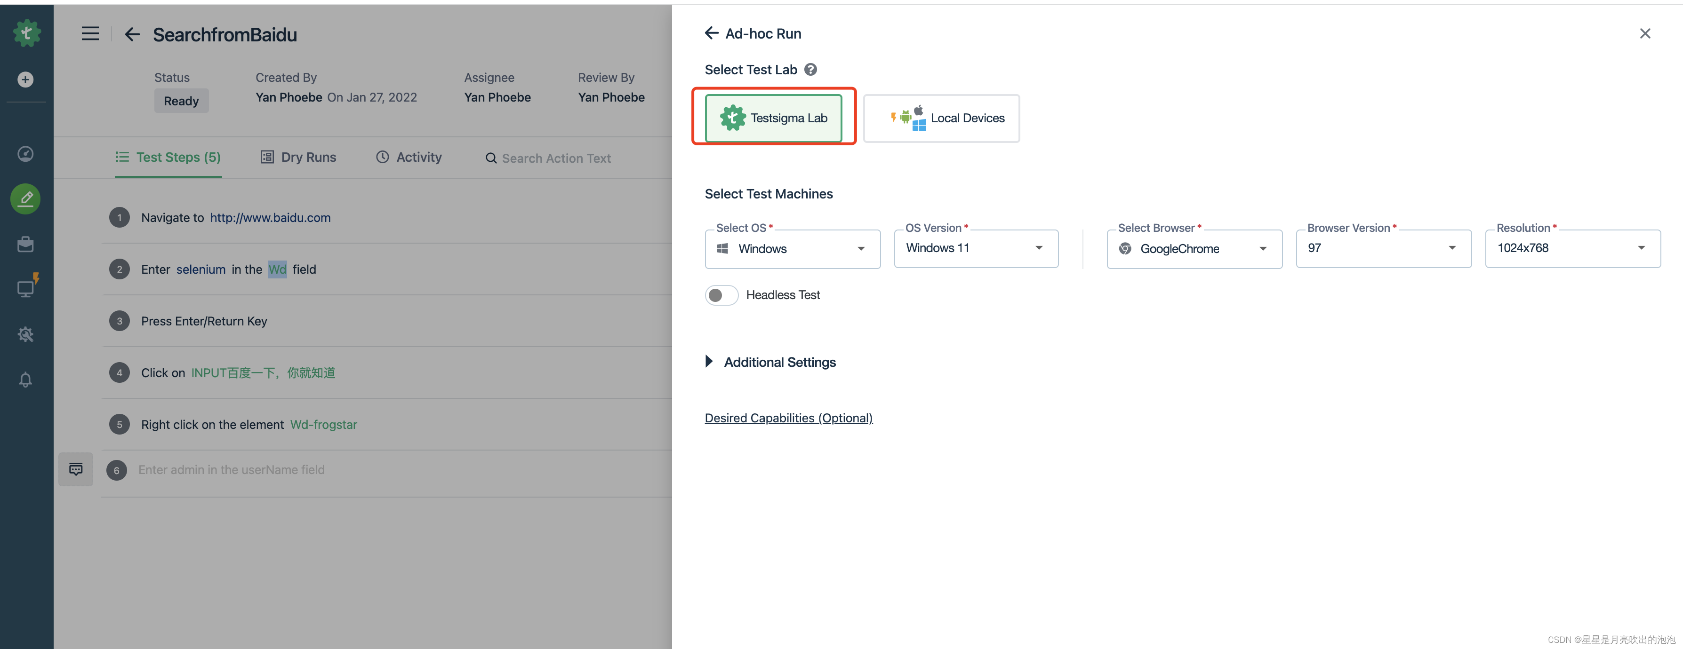
Task: Click the plus create icon in sidebar
Action: point(25,79)
